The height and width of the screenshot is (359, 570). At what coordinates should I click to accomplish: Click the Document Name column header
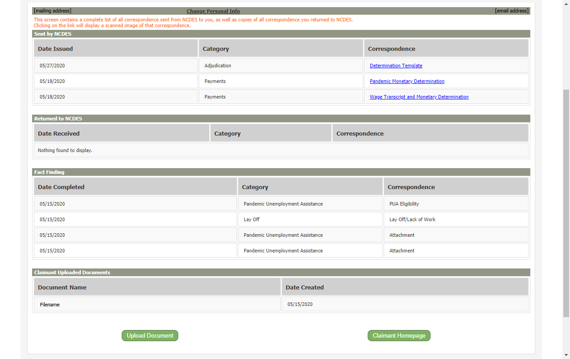(x=62, y=287)
